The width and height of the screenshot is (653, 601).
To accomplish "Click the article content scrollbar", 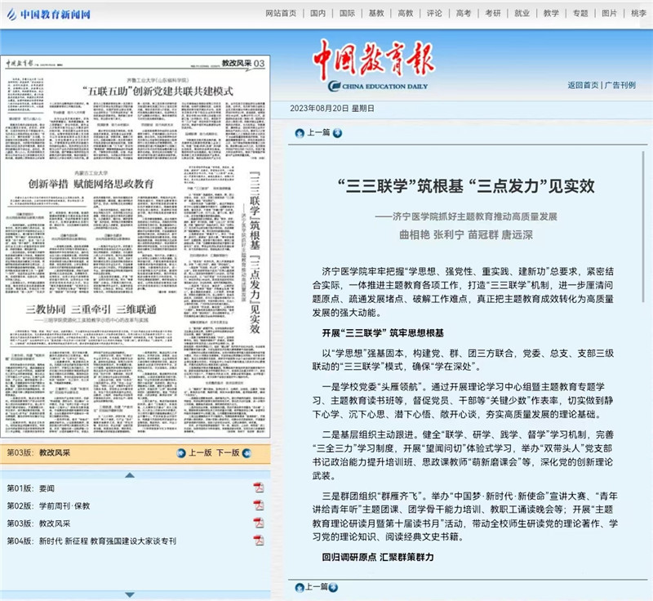I will coord(643,226).
